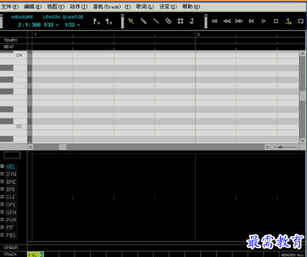Toggle the grid tool

(180, 21)
